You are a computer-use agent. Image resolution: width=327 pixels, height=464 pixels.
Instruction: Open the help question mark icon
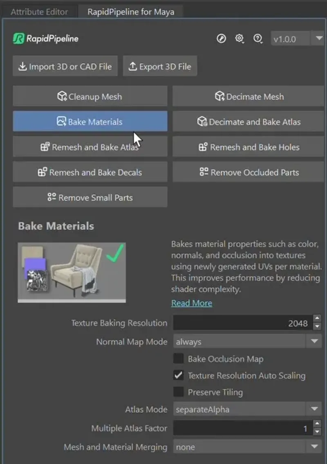(258, 38)
